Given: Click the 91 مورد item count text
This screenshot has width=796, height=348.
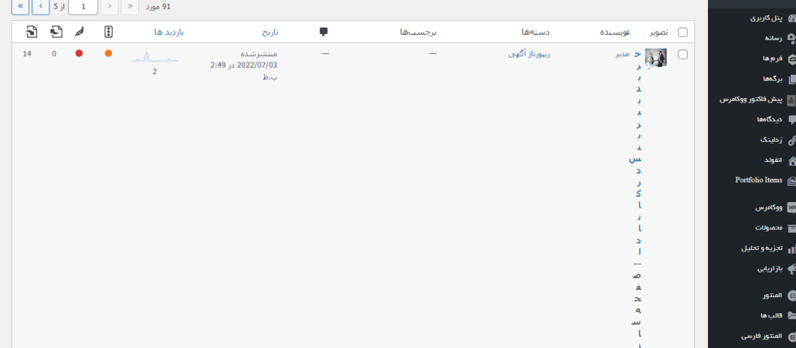Looking at the screenshot, I should point(158,7).
